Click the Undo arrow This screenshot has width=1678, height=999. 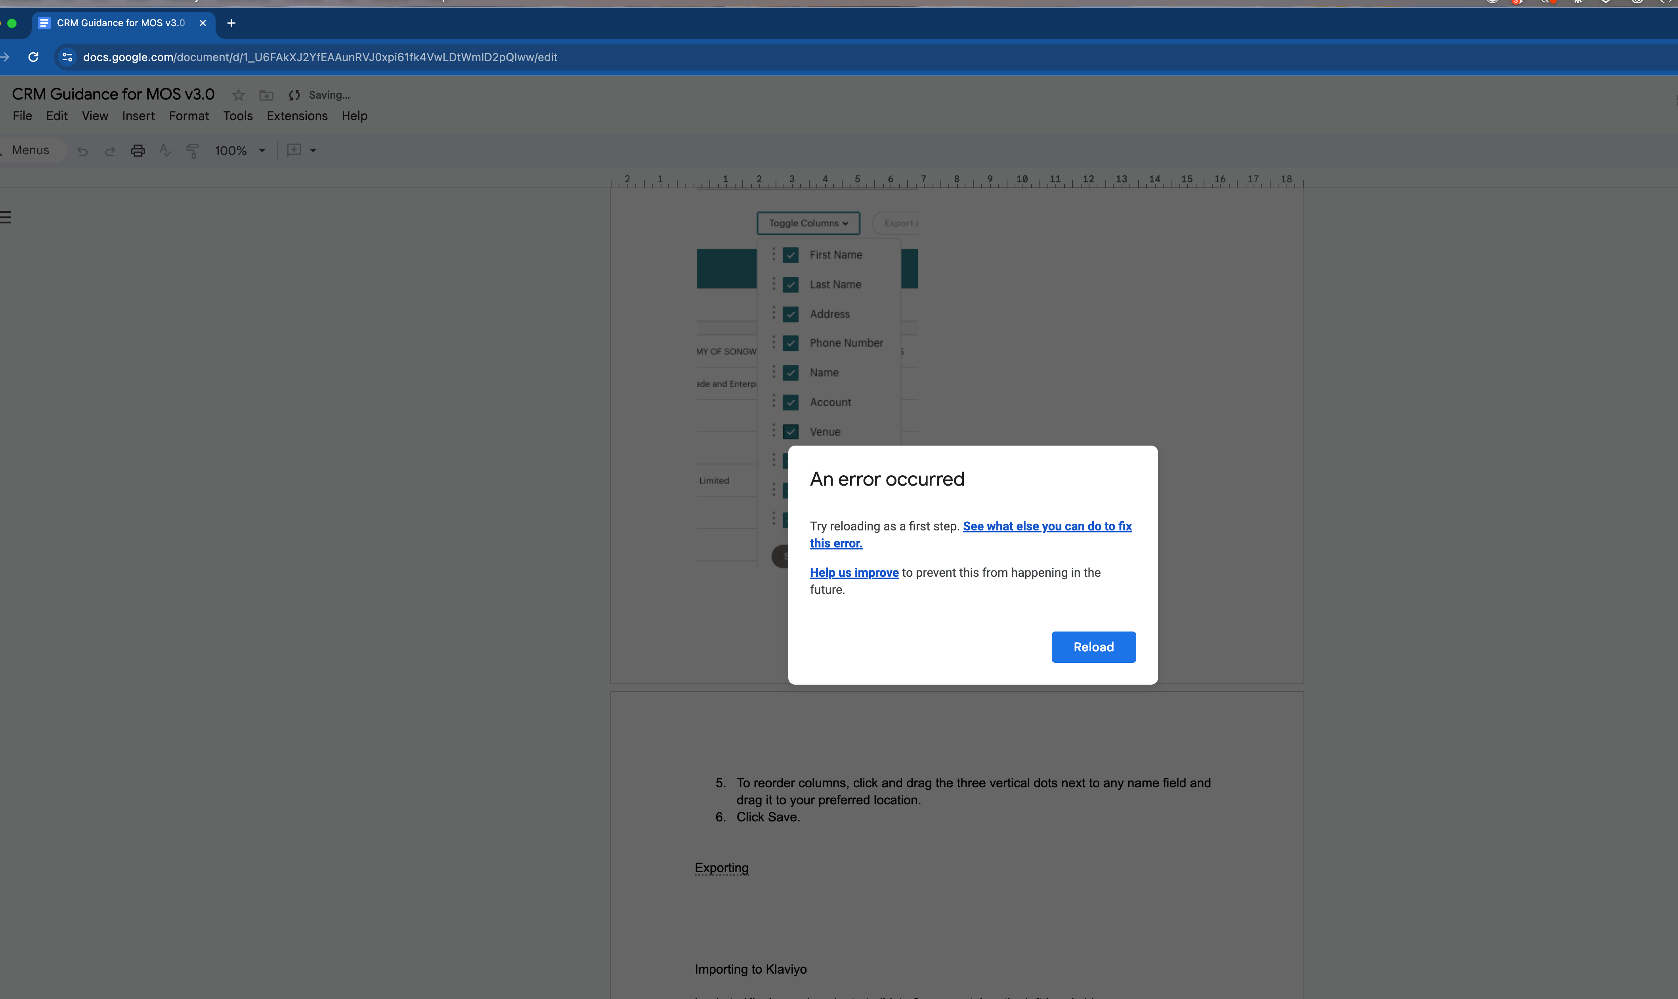click(83, 151)
